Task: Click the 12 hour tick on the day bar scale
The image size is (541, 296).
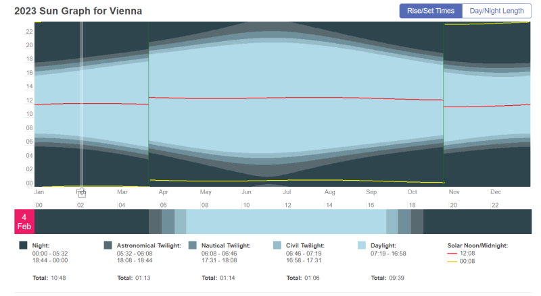Action: click(x=288, y=205)
